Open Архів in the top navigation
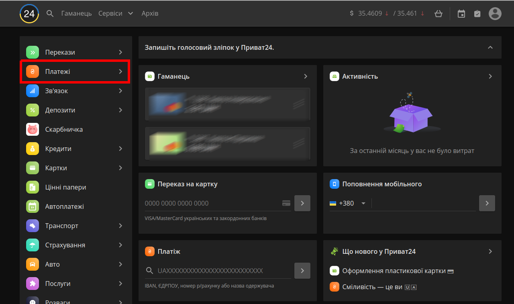 (x=150, y=14)
